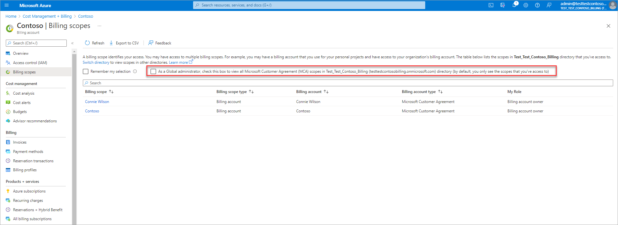Click the info icon beside Remember my selection
The image size is (618, 225).
(x=135, y=71)
